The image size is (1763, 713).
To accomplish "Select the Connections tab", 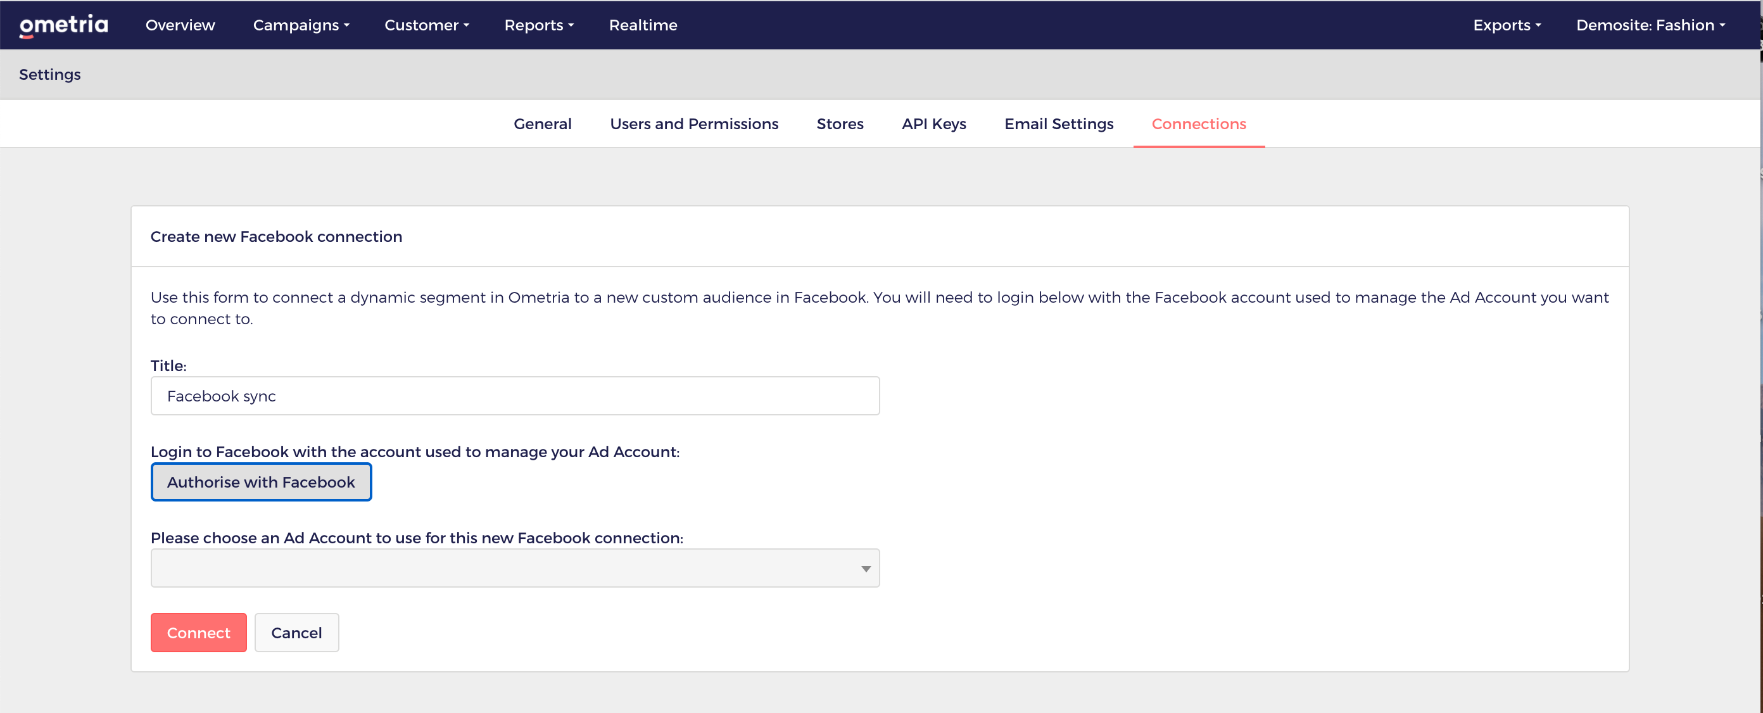I will tap(1198, 124).
